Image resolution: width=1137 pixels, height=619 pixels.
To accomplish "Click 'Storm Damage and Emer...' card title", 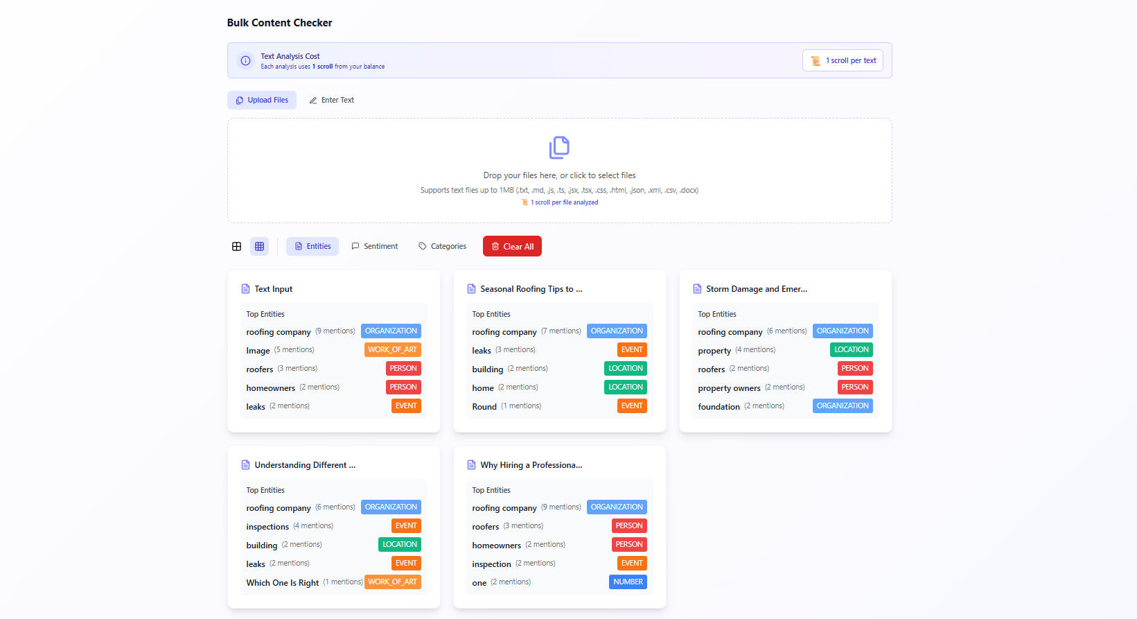I will (757, 289).
